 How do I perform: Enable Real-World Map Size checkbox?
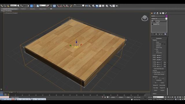pos(153,69)
